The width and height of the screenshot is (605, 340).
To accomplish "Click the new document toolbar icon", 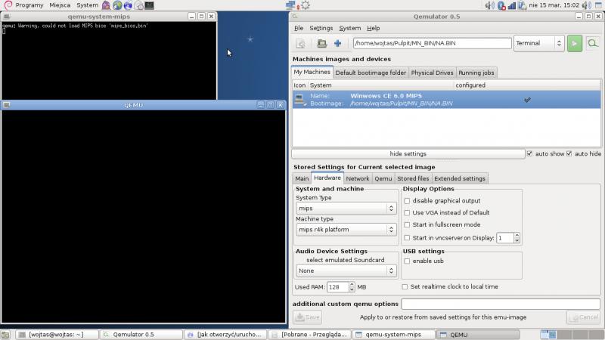I will tap(301, 43).
